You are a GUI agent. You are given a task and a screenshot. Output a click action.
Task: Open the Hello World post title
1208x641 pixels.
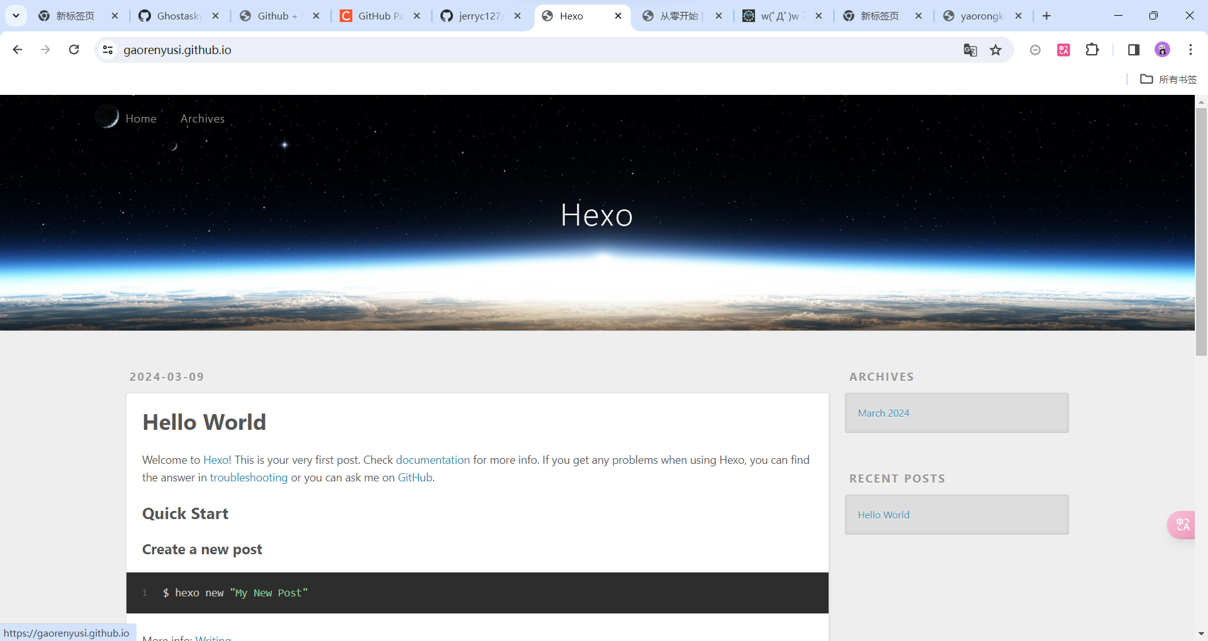pyautogui.click(x=204, y=422)
